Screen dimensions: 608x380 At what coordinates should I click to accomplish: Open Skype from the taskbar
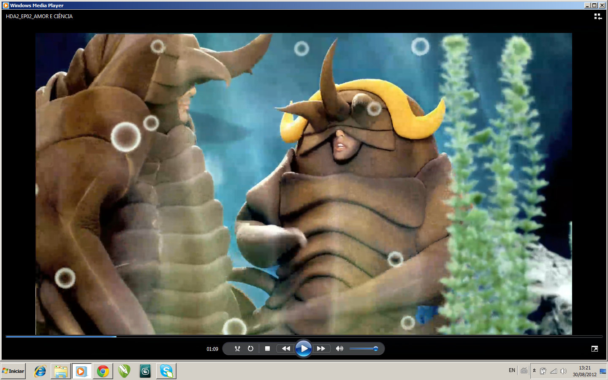coord(166,371)
